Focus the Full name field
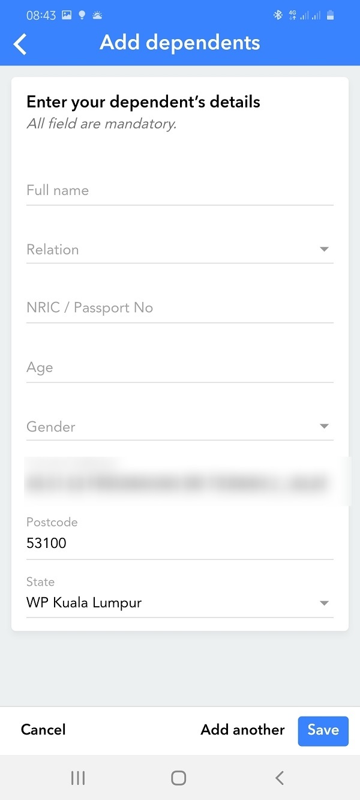The image size is (360, 800). pos(180,191)
